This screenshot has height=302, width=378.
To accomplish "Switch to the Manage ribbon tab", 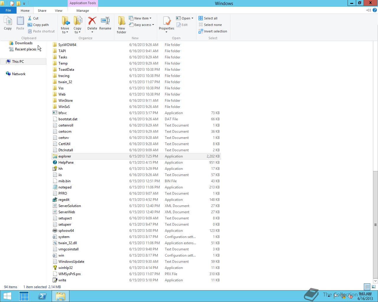I will (83, 11).
